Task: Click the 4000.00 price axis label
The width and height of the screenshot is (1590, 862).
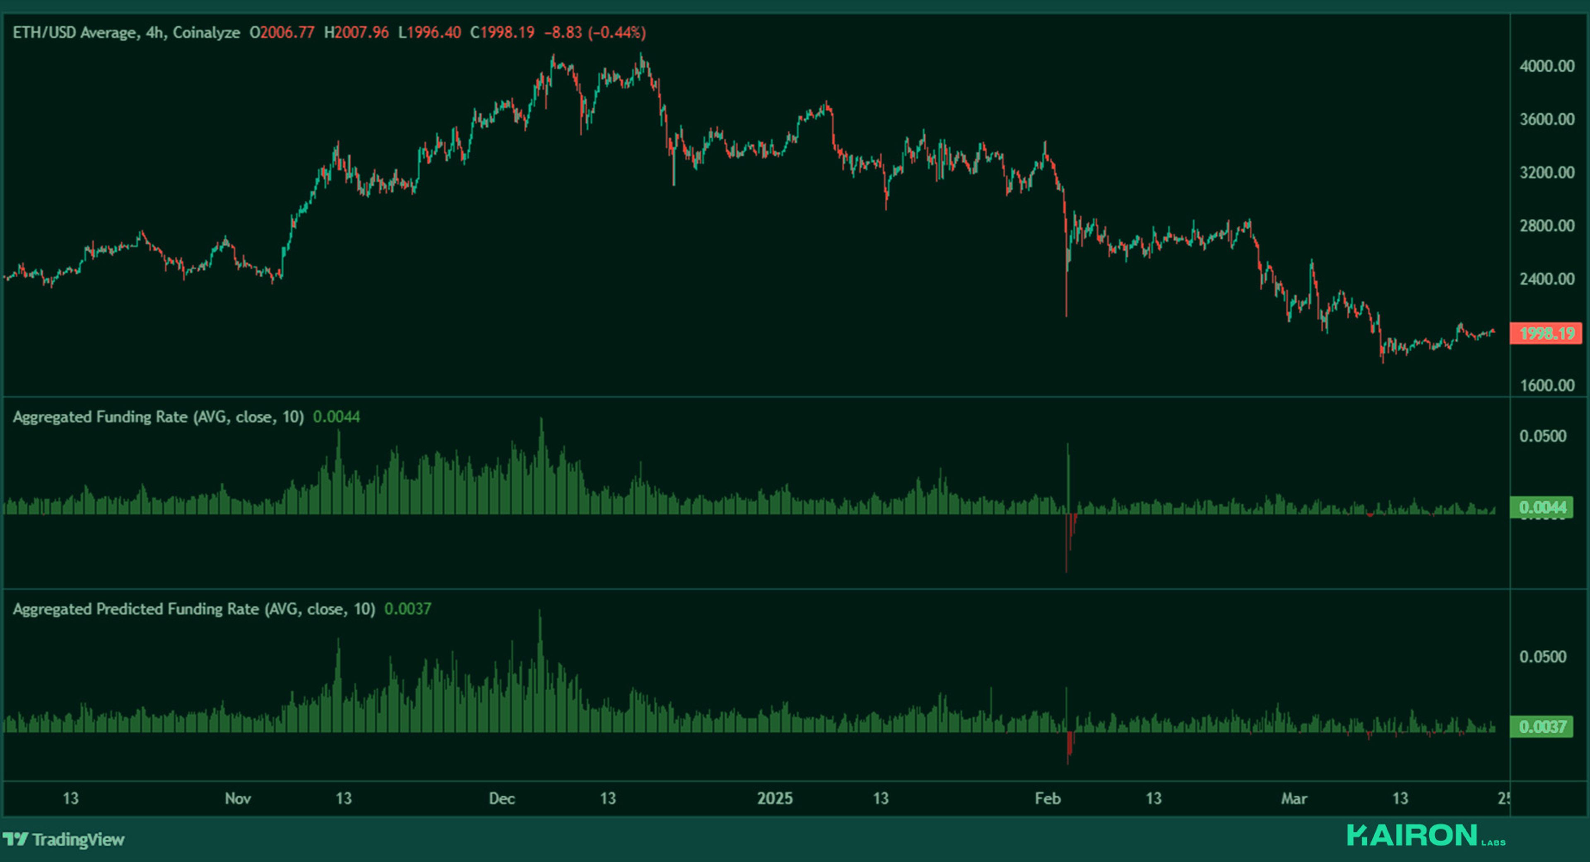Action: click(1546, 66)
